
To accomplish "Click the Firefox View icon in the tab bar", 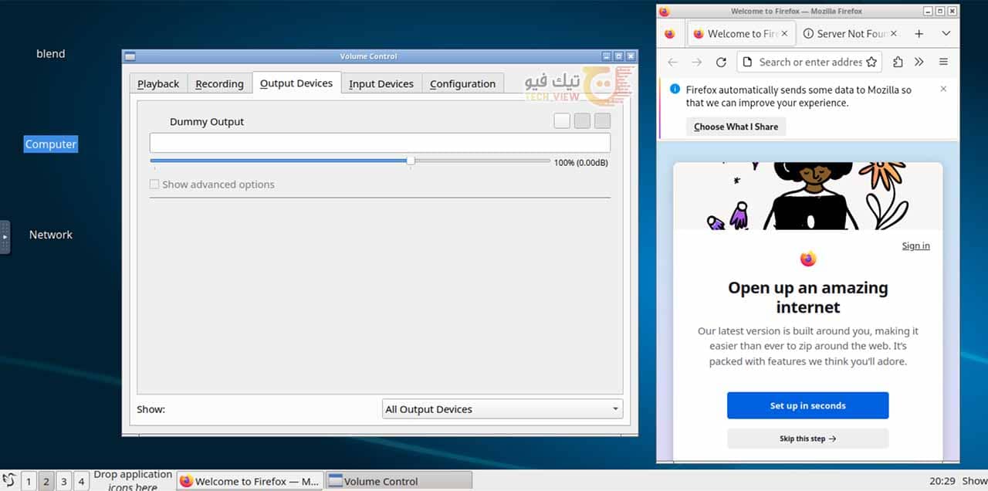I will coord(669,34).
